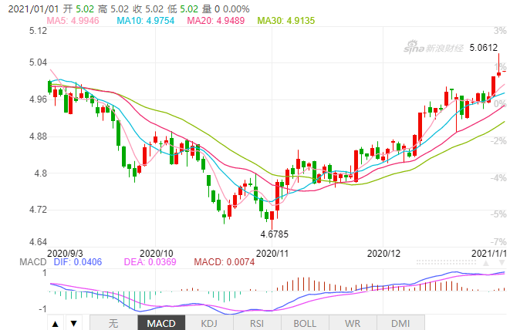Switch to the KDJ indicator tab
Image resolution: width=510 pixels, height=330 pixels.
(x=209, y=323)
